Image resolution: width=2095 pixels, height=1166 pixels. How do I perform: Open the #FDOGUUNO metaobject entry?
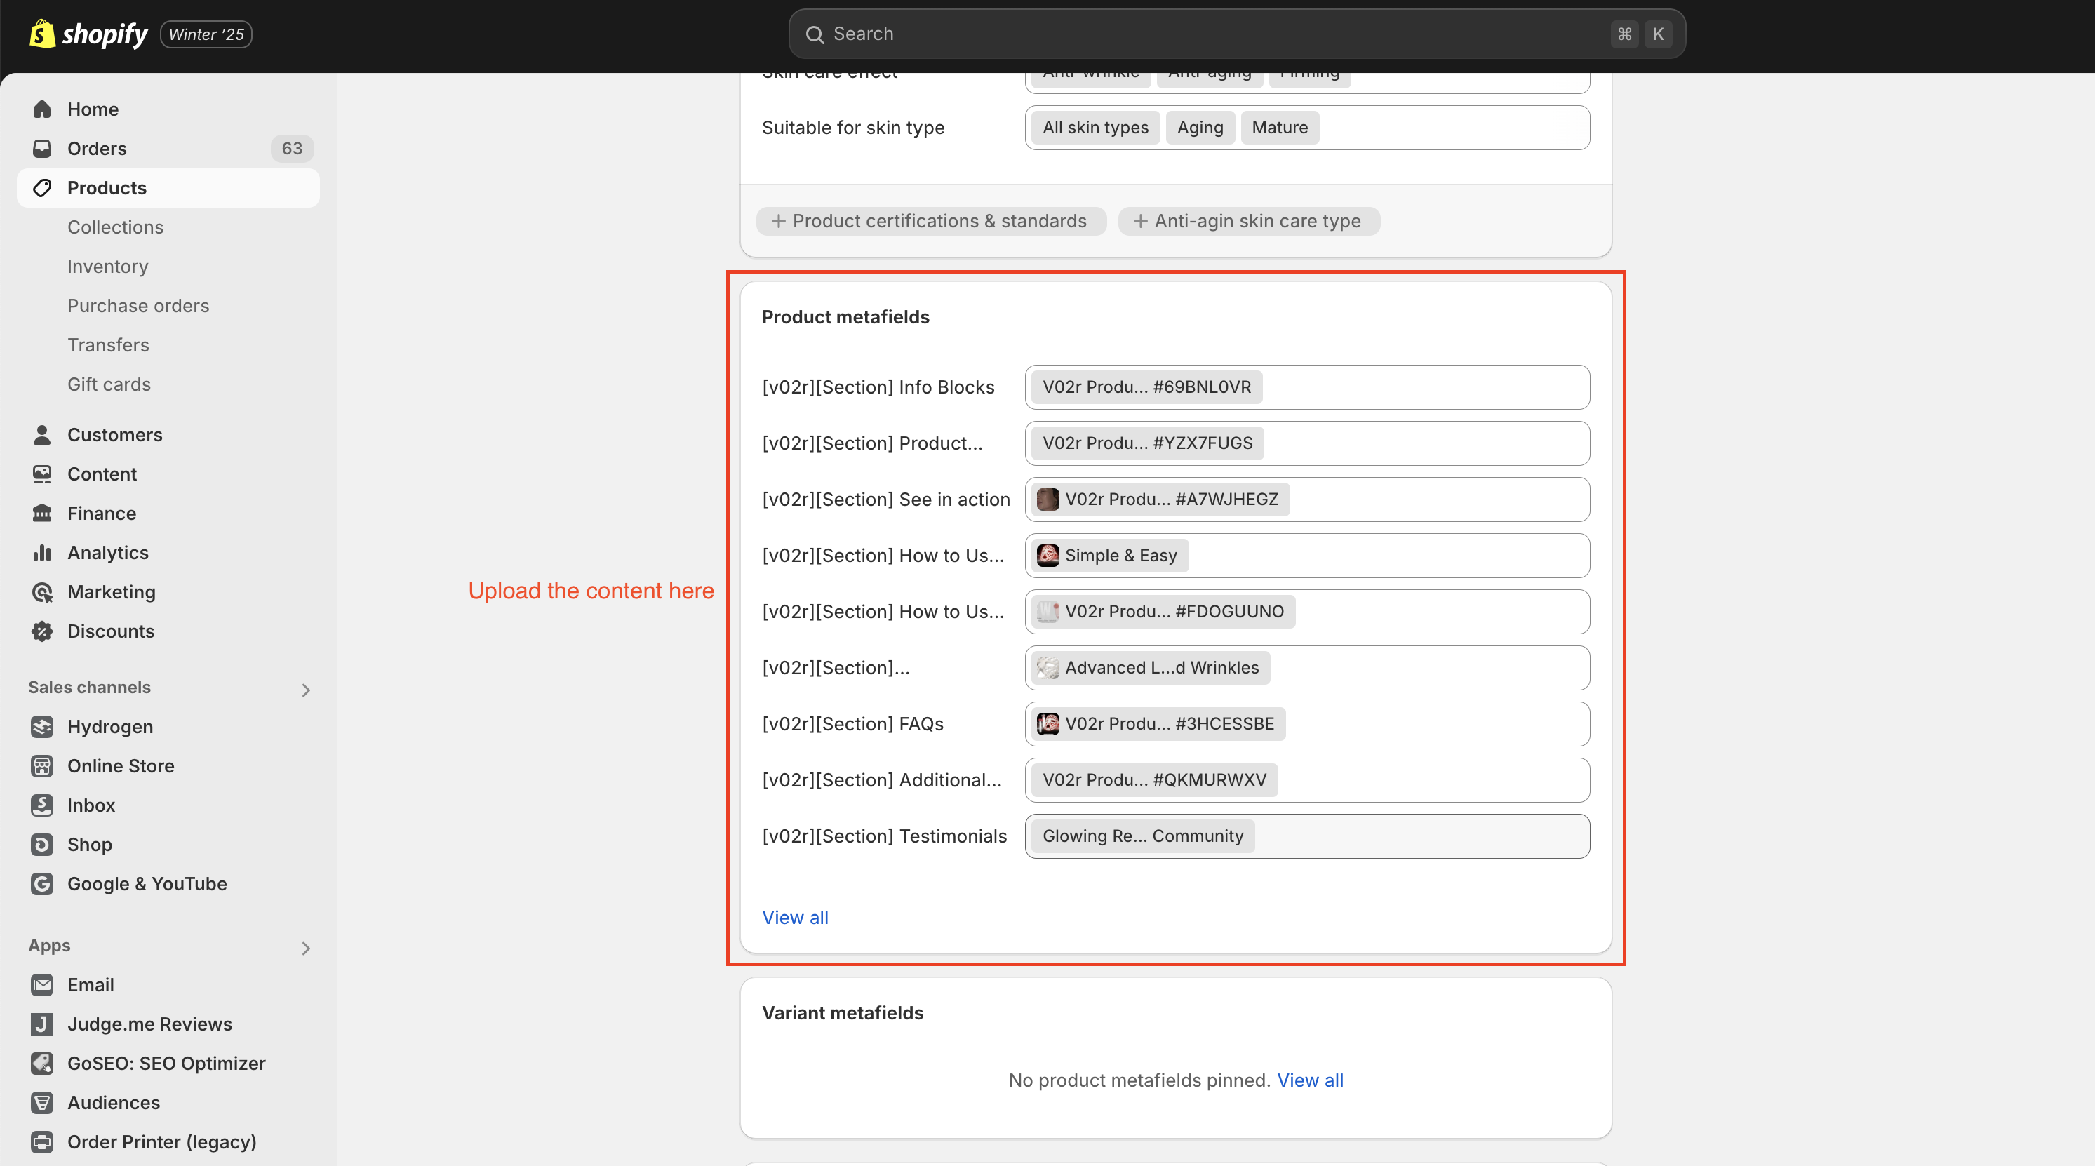(1163, 612)
